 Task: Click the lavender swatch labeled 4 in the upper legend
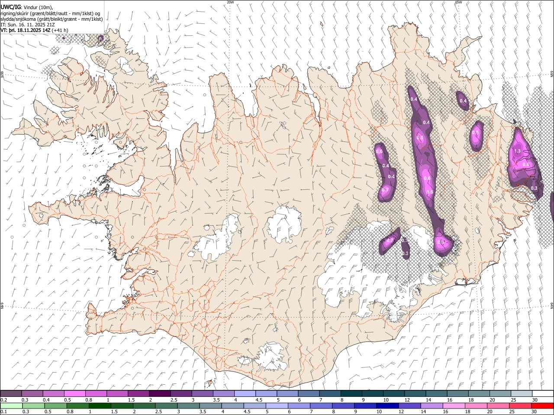pyautogui.click(x=245, y=394)
